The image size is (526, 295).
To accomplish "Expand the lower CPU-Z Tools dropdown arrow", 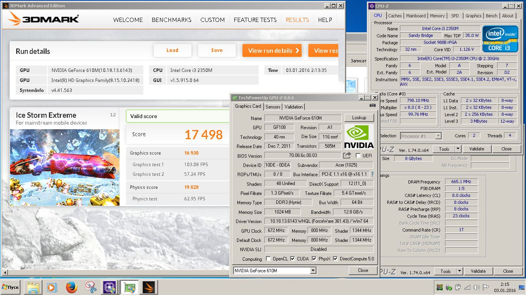I will pyautogui.click(x=459, y=271).
